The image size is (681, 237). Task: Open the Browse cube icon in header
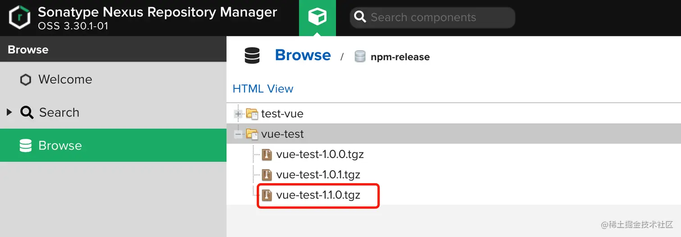(x=317, y=17)
